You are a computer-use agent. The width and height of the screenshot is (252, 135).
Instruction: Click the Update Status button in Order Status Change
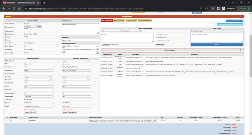(x=160, y=45)
